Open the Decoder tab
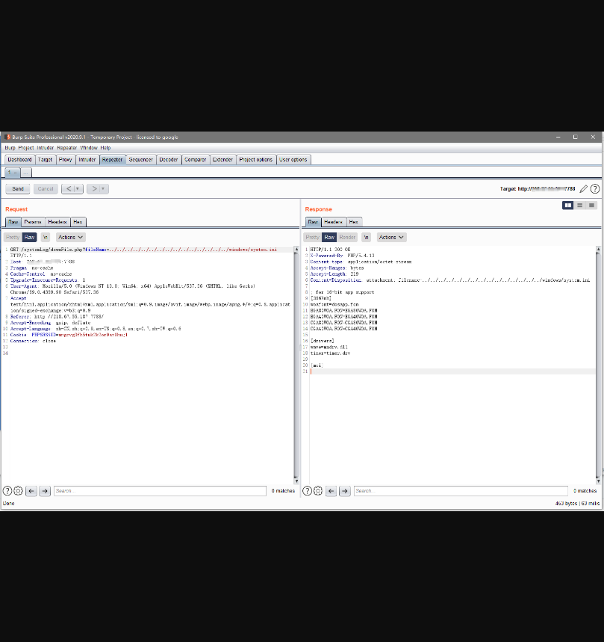 coord(169,159)
